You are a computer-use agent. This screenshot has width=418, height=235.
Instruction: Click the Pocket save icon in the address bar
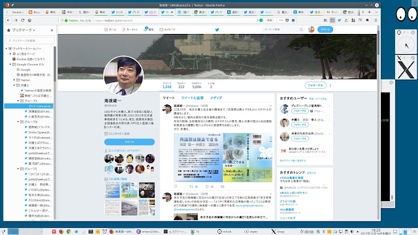tap(287, 20)
